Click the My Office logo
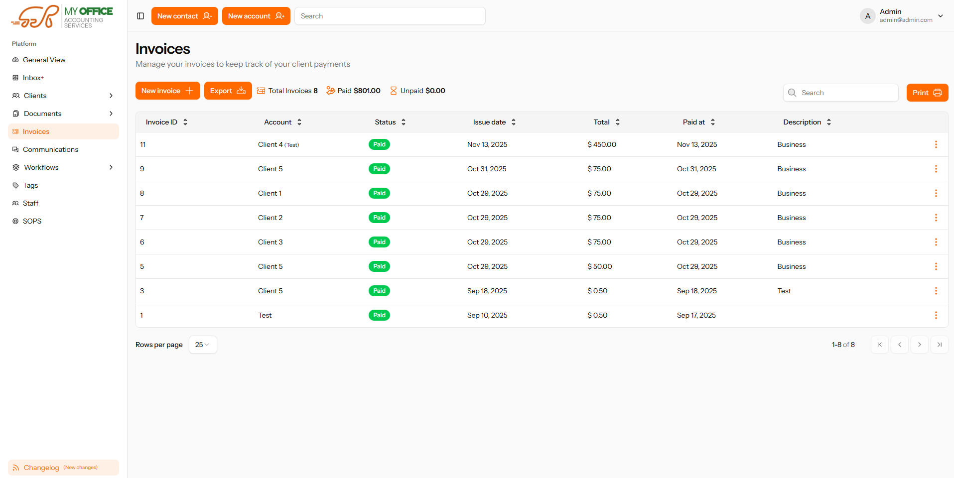Image resolution: width=954 pixels, height=478 pixels. click(x=62, y=16)
